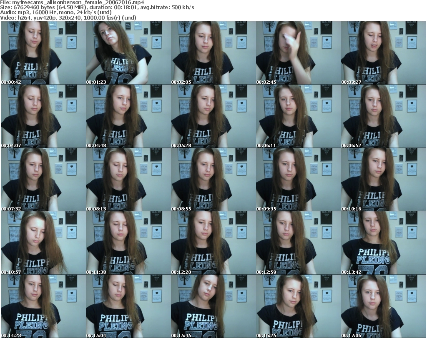Click the thumbnail frame stamped 00:04:07
This screenshot has height=338, width=427.
43,116
